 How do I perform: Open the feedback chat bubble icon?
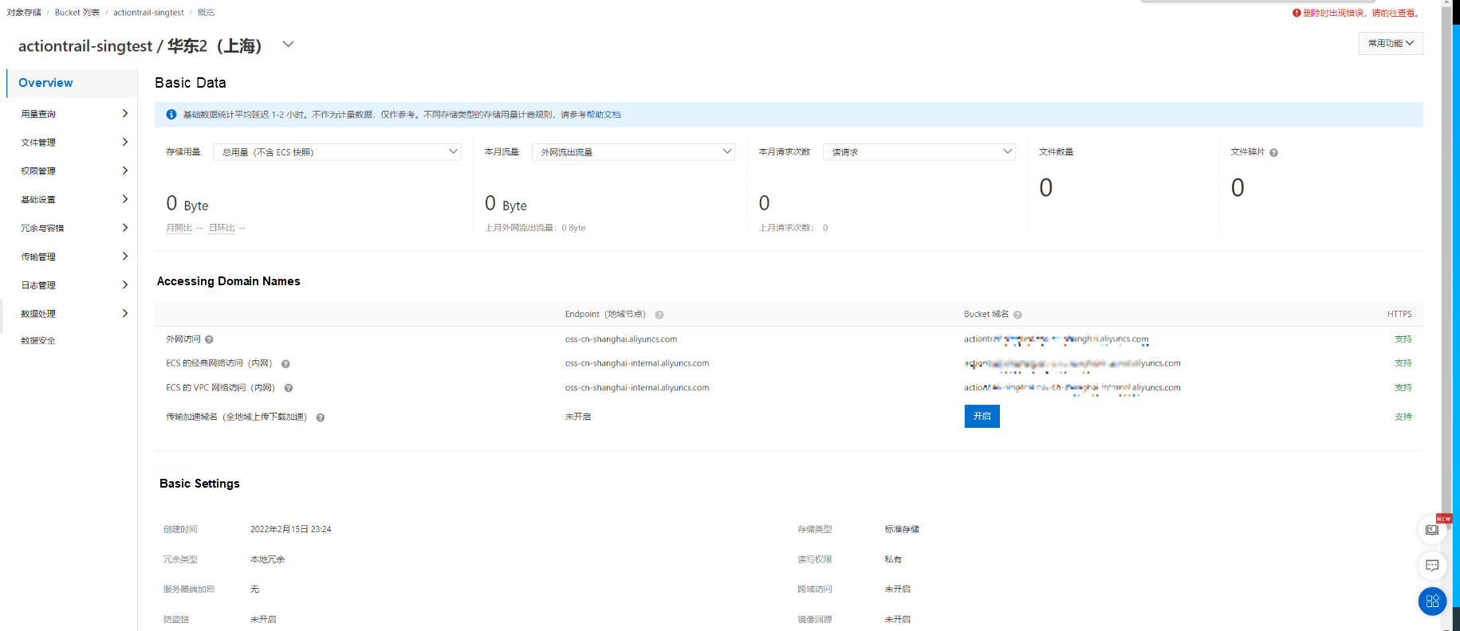point(1433,566)
